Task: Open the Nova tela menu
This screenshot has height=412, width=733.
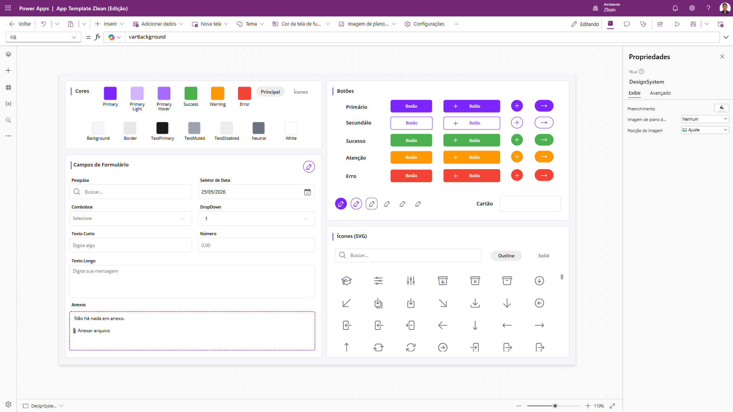Action: click(210, 24)
